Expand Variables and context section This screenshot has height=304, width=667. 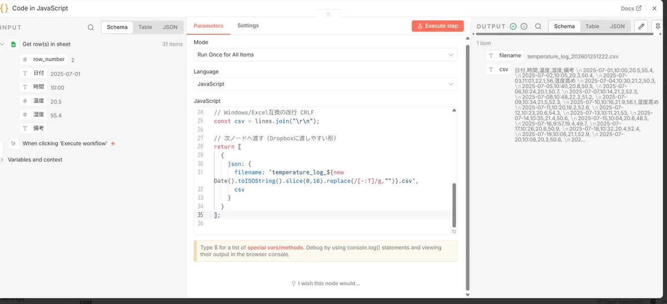click(2, 160)
